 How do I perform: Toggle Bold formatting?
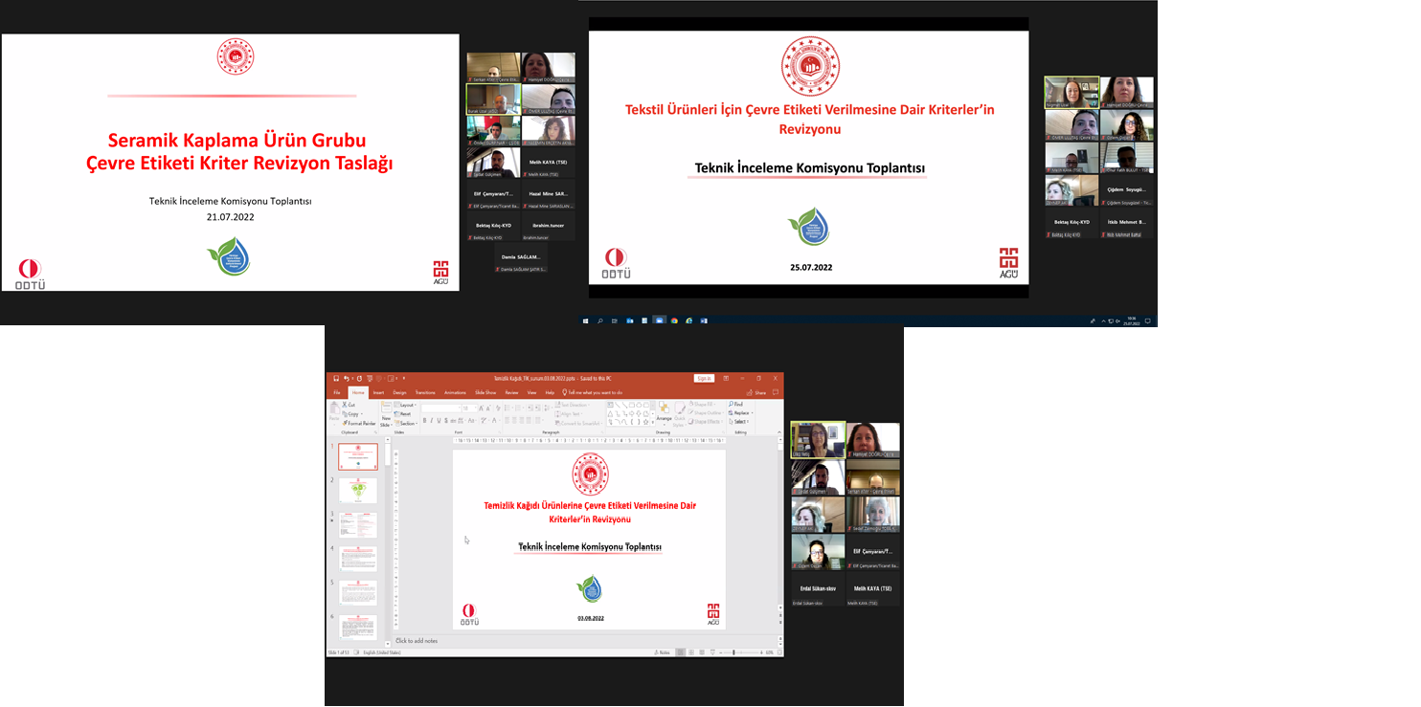point(424,421)
